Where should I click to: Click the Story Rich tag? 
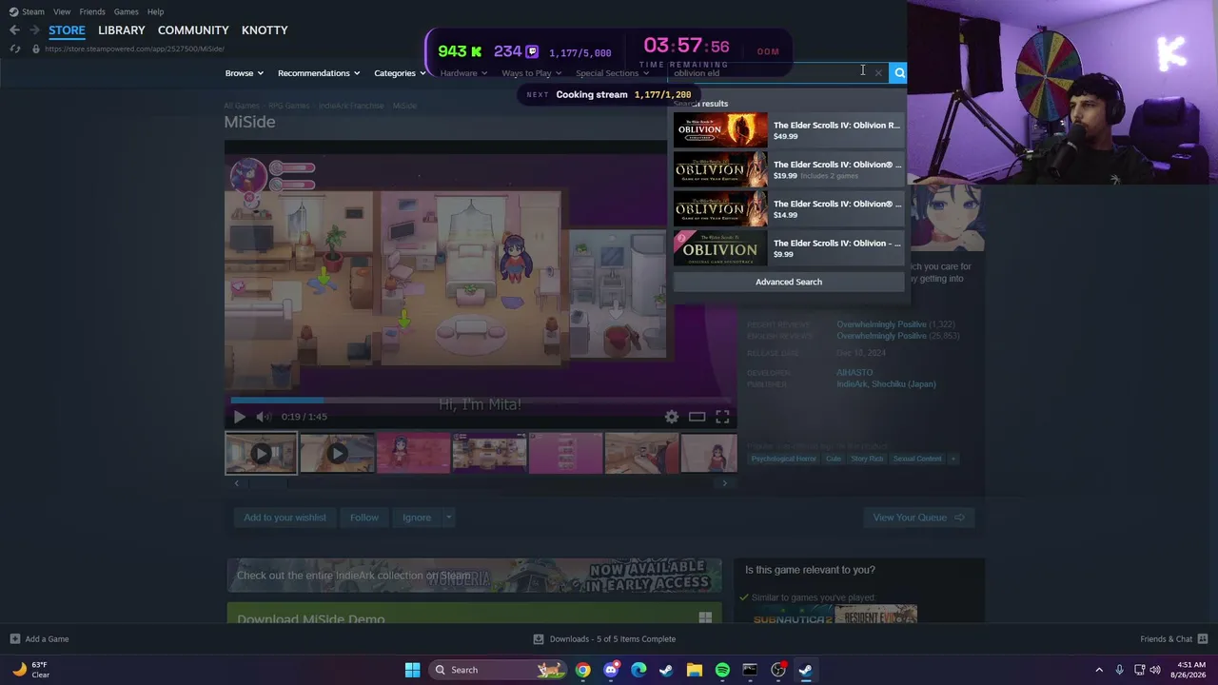coord(867,459)
